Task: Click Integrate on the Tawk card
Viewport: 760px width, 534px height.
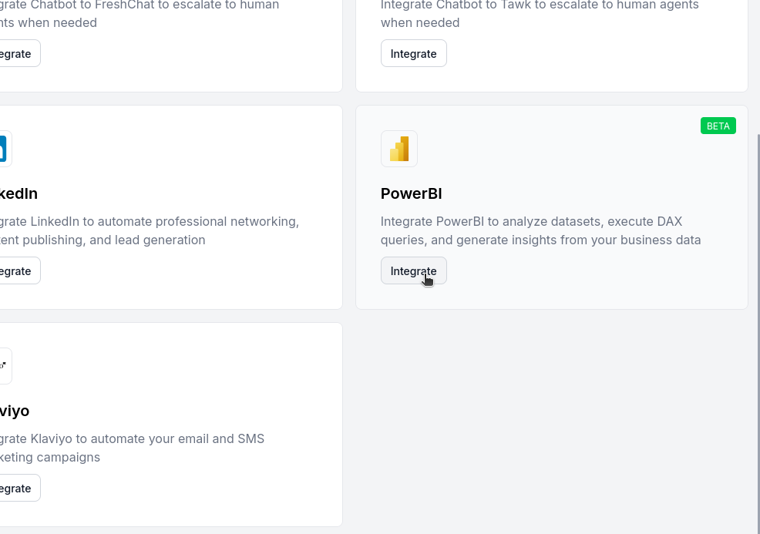Action: click(413, 53)
